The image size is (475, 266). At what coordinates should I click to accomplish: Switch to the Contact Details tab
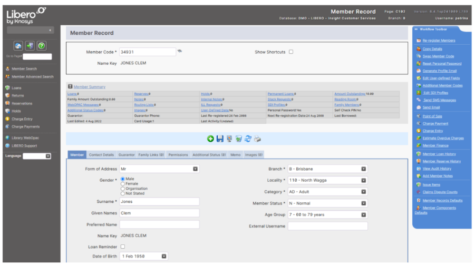[x=101, y=155]
